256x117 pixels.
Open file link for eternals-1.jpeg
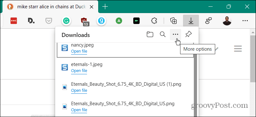pos(79,71)
